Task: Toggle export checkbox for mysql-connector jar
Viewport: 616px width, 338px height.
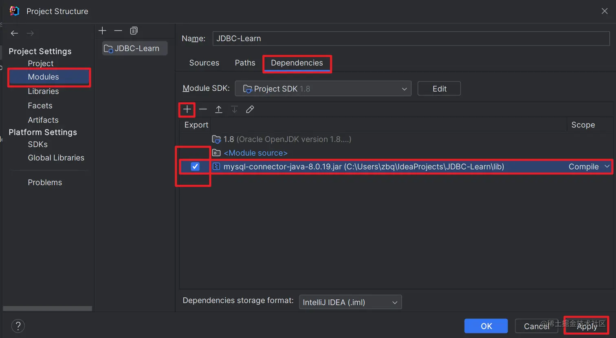Action: (x=195, y=166)
